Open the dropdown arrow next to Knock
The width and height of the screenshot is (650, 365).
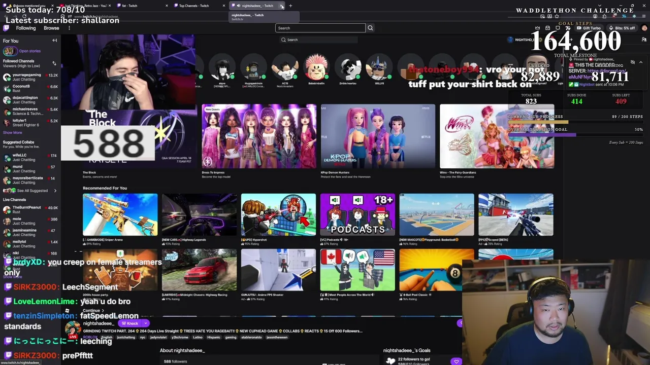145,323
